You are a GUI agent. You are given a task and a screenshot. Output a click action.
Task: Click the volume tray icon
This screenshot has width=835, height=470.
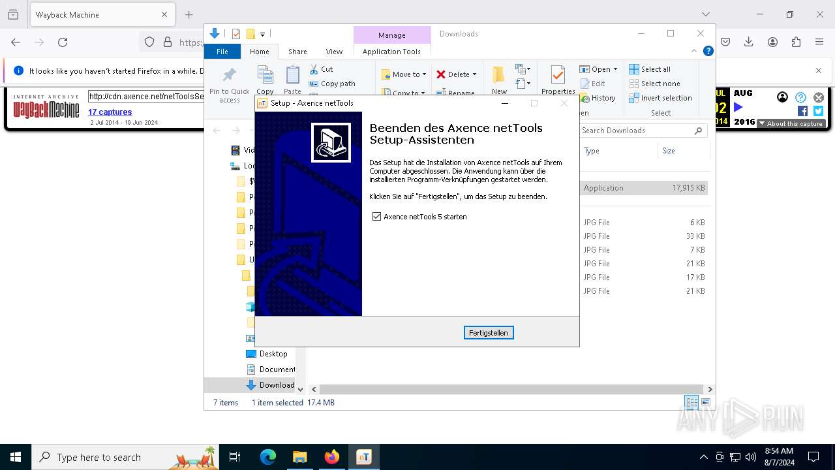[x=751, y=457]
